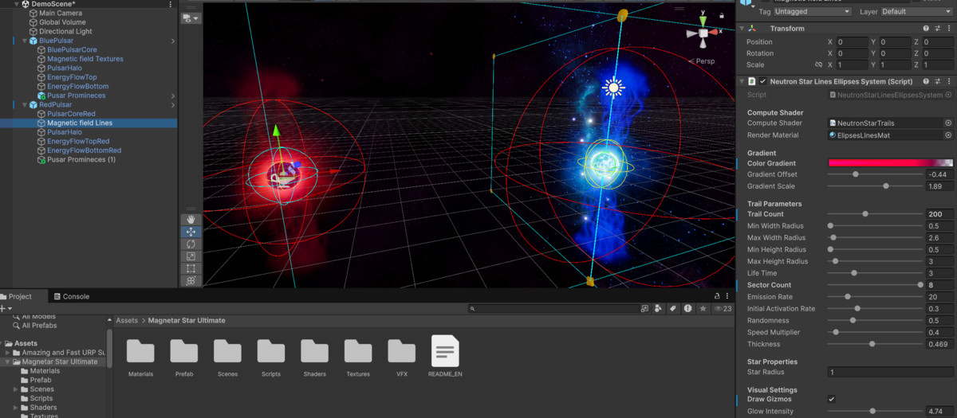This screenshot has height=418, width=957.
Task: Select the README_EN file
Action: coord(445,356)
